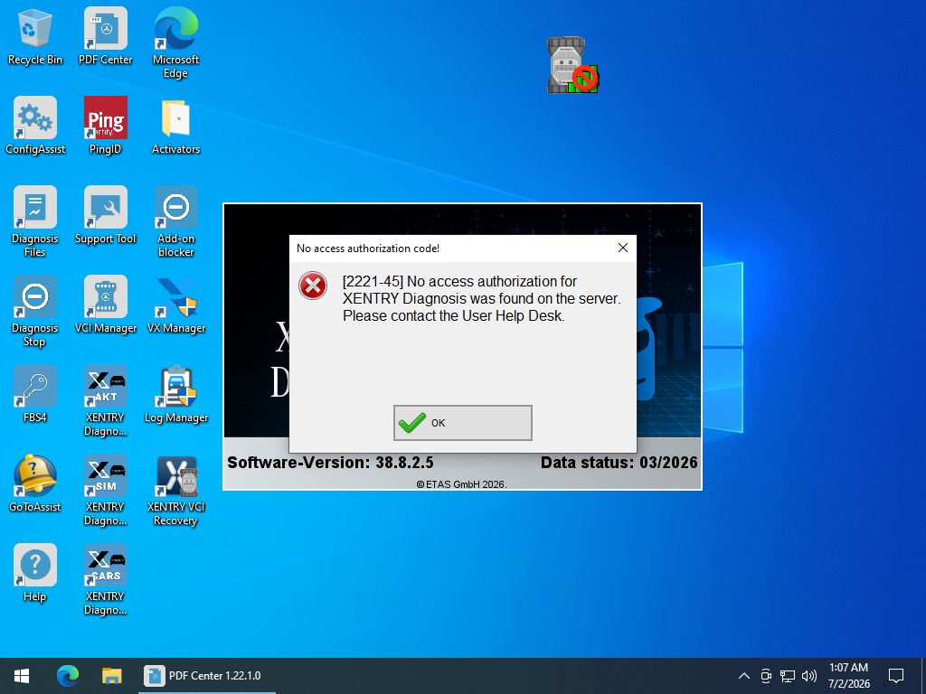Click the '© ETAS GmbH 2026.' text

(462, 484)
